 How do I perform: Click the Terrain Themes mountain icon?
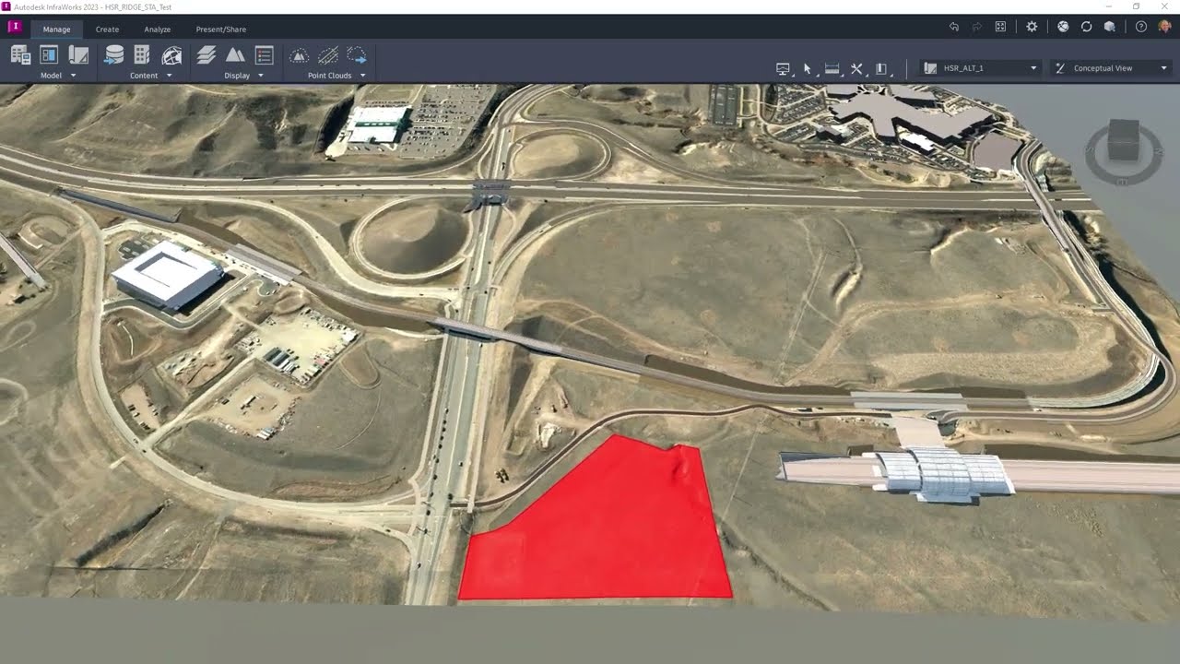tap(235, 55)
